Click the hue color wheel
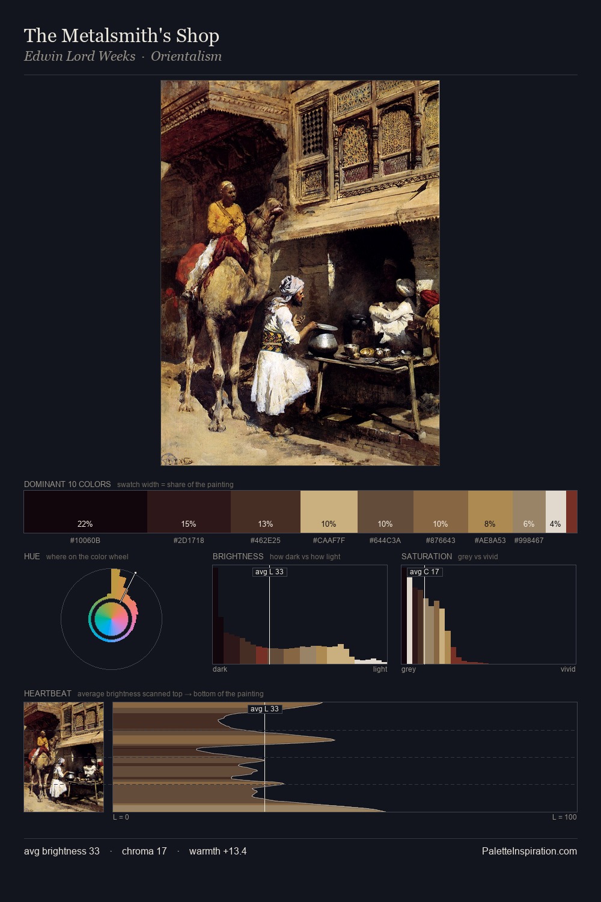Viewport: 601px width, 902px height. coord(111,619)
